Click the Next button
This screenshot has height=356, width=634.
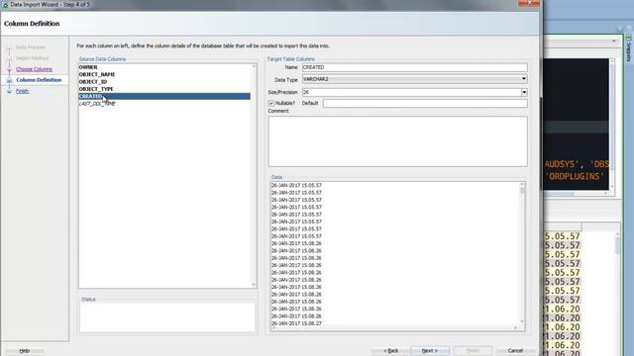[429, 351]
